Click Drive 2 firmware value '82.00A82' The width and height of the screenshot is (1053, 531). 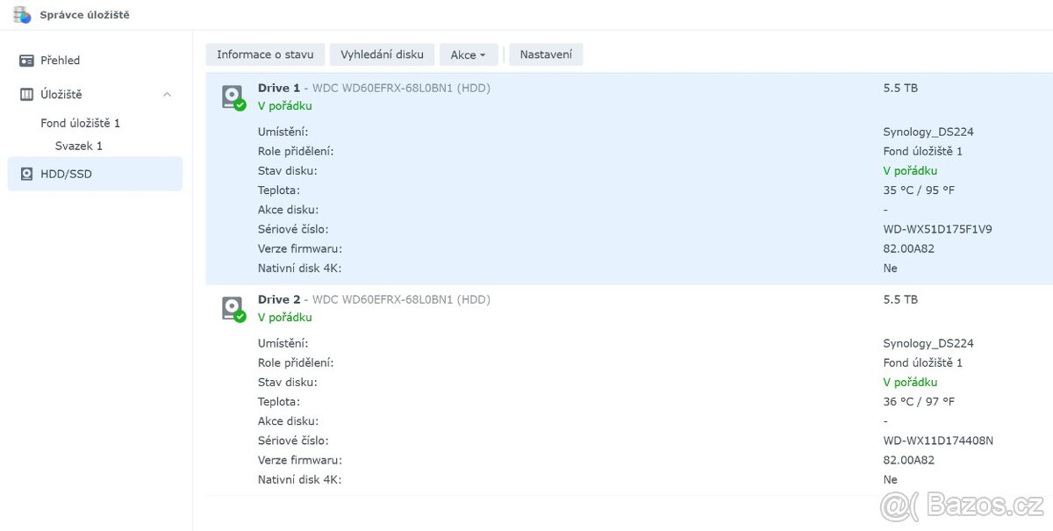[908, 460]
